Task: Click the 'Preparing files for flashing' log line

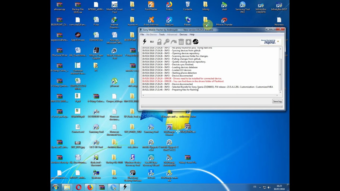Action: [x=170, y=90]
